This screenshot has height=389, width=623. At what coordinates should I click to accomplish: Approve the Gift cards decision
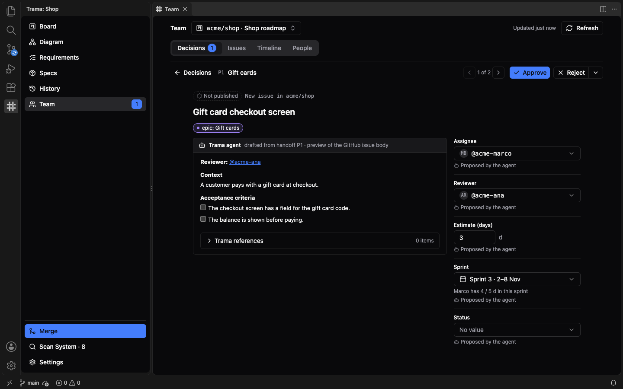point(530,73)
